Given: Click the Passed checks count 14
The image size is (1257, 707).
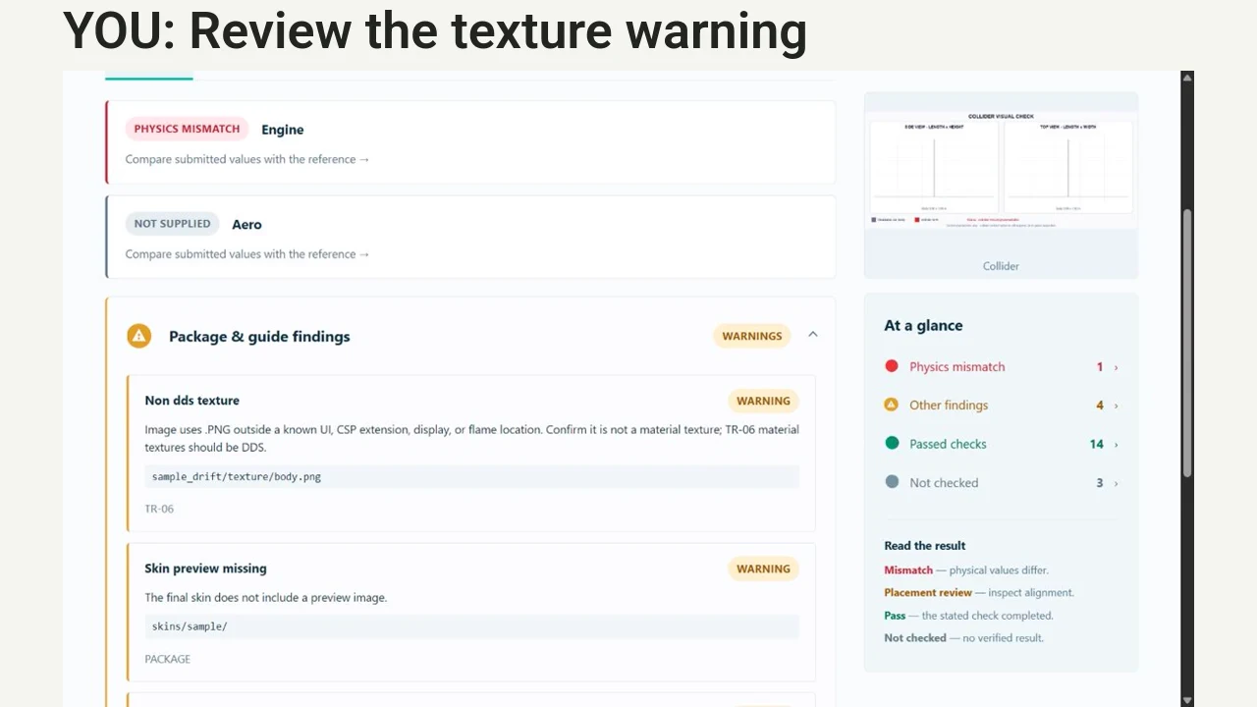Looking at the screenshot, I should (x=1097, y=445).
